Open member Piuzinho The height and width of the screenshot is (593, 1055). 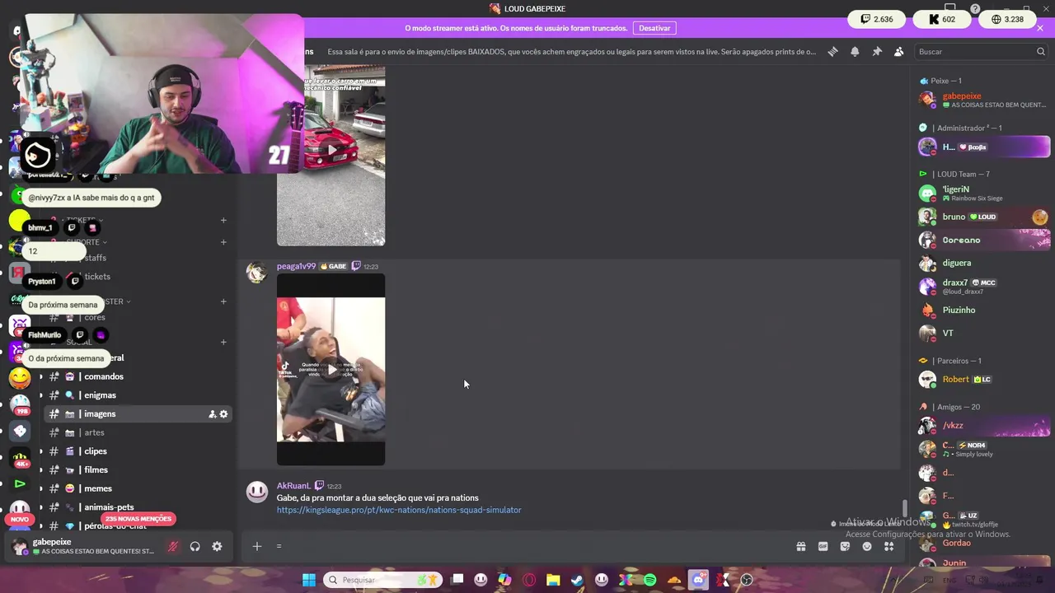coord(984,310)
